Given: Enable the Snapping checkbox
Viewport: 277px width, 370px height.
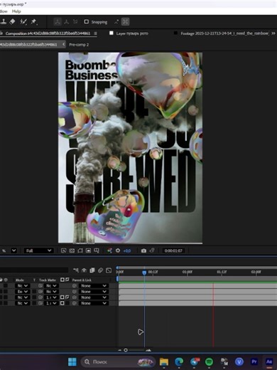Looking at the screenshot, I should coord(87,22).
